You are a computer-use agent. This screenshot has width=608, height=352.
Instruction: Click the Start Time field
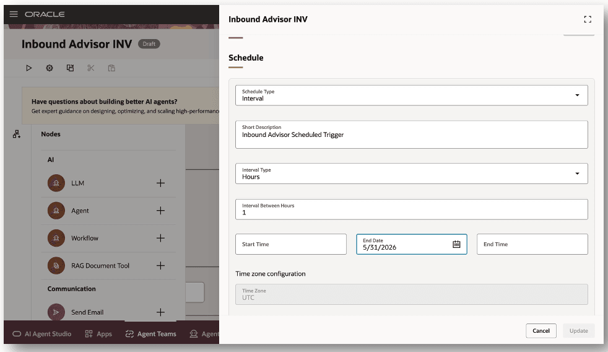[291, 244]
